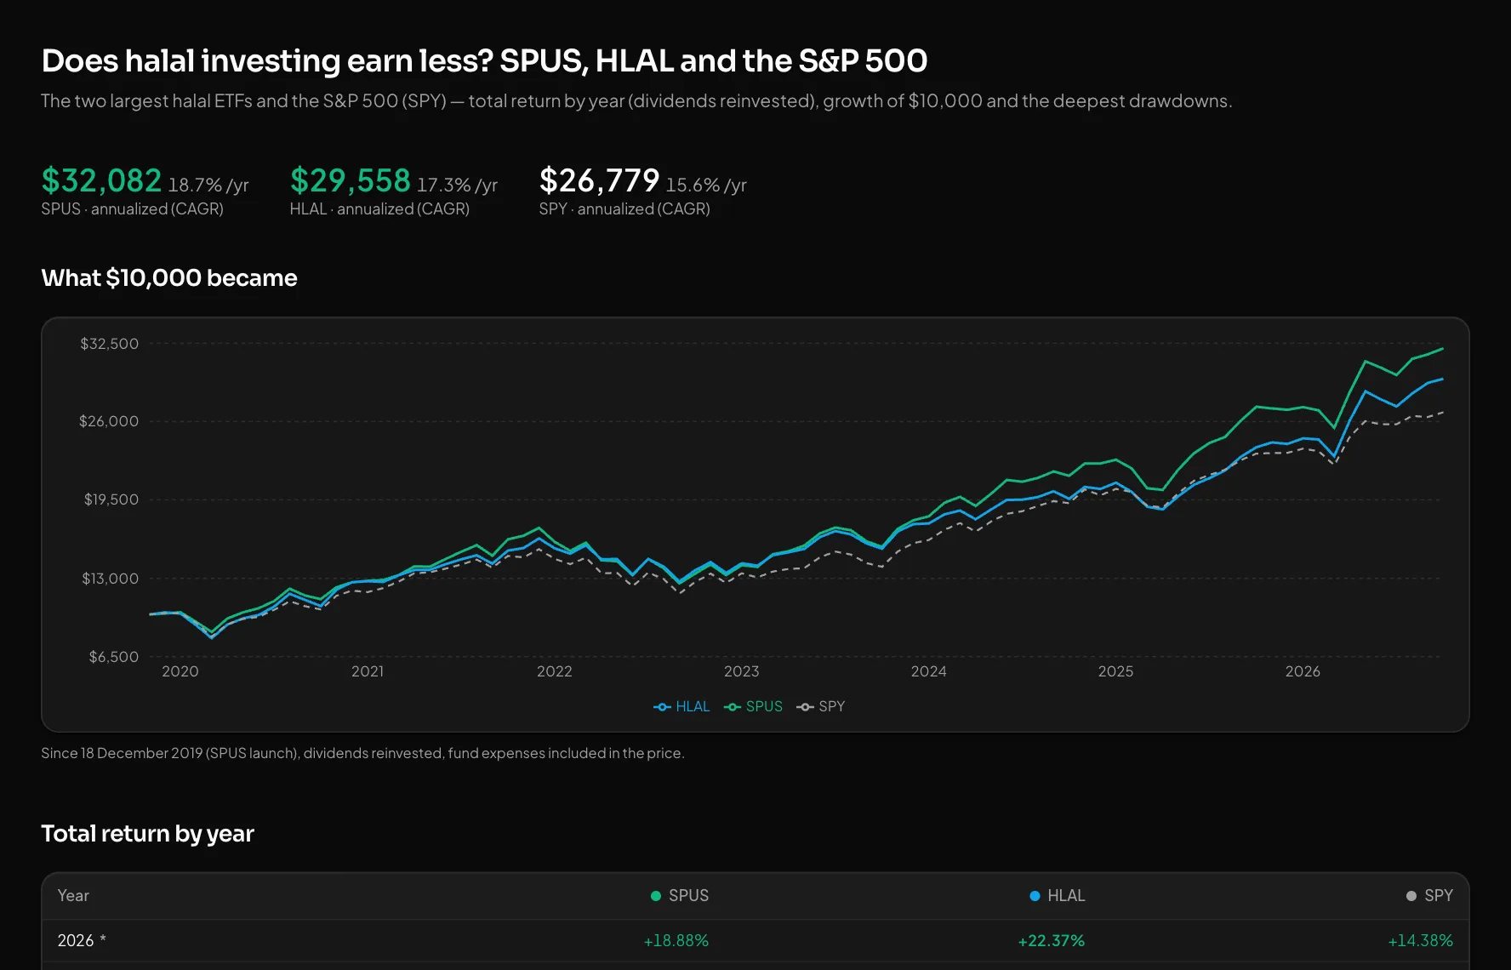Click the green SPUS dot in table header
Image resolution: width=1511 pixels, height=970 pixels.
point(656,896)
